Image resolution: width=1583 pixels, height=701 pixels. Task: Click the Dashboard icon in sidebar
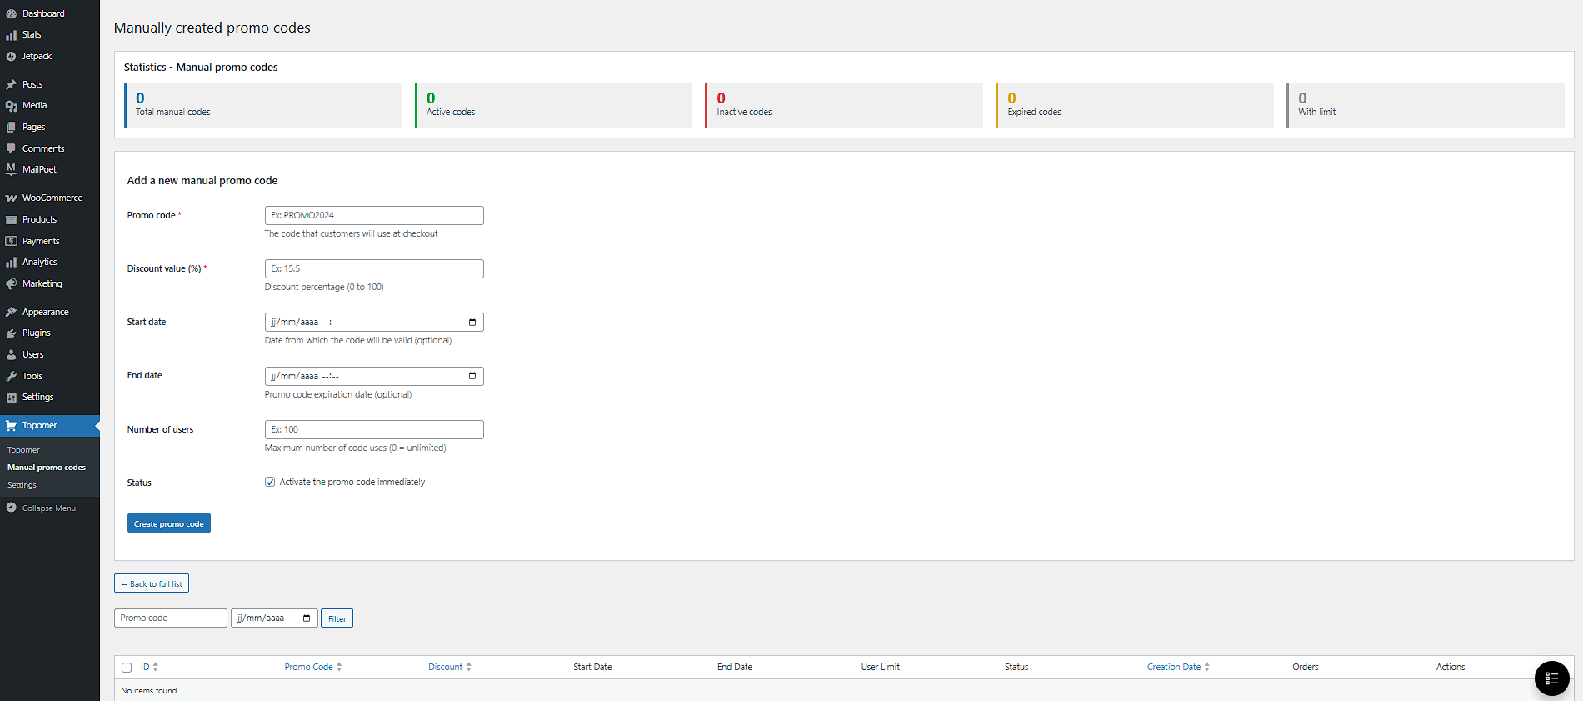pyautogui.click(x=11, y=13)
